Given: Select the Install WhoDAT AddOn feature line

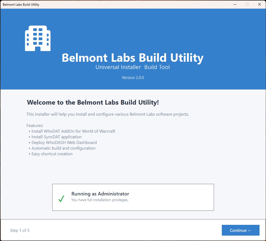Looking at the screenshot, I should tap(73, 131).
